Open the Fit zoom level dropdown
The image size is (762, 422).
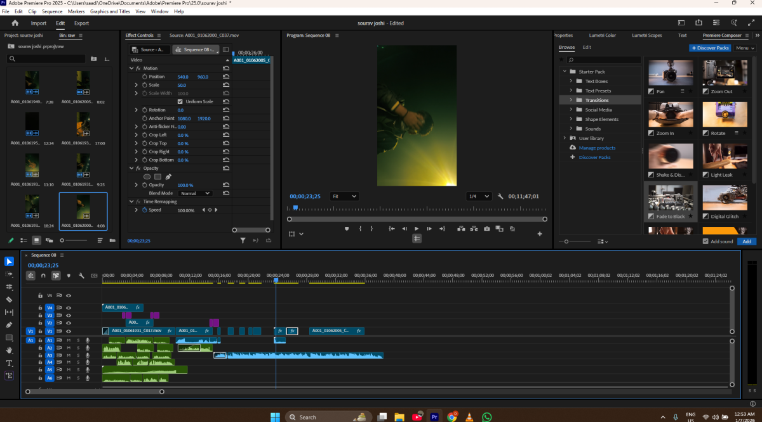click(344, 196)
